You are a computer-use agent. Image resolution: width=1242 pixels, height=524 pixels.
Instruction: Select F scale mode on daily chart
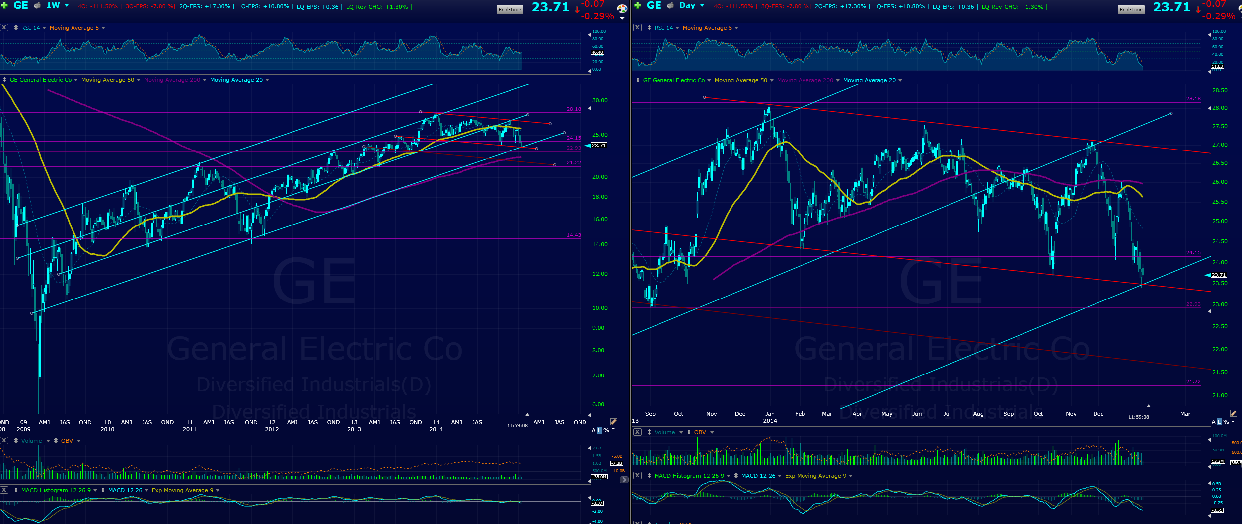coord(1233,422)
